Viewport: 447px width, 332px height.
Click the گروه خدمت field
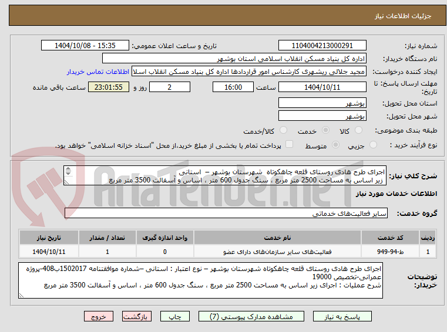pos(226,213)
